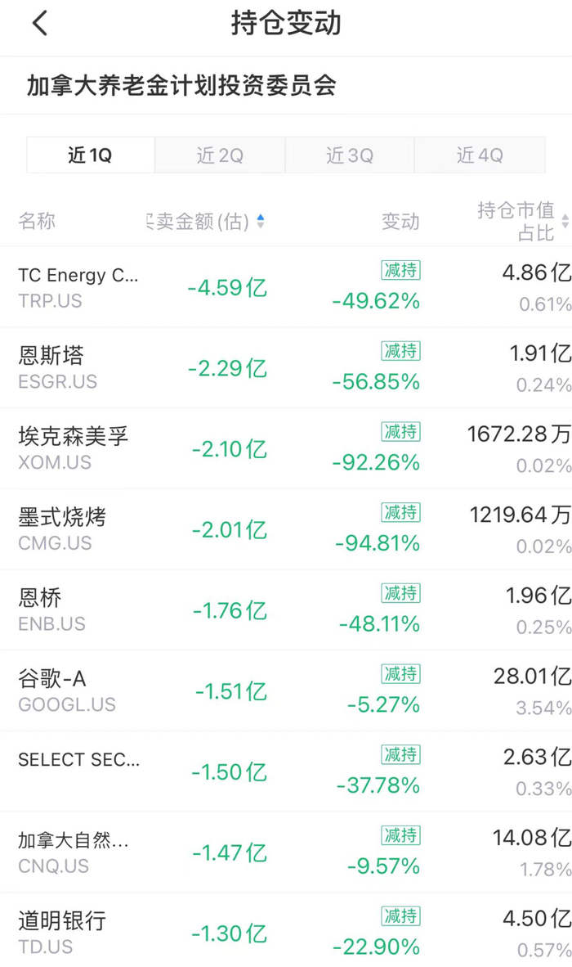Open 埃克森美孚 XOM.US stock row
This screenshot has width=572, height=967.
73,448
